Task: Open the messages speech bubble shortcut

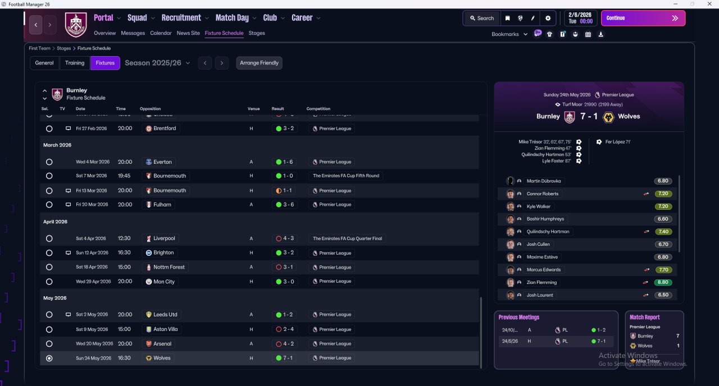Action: (538, 34)
